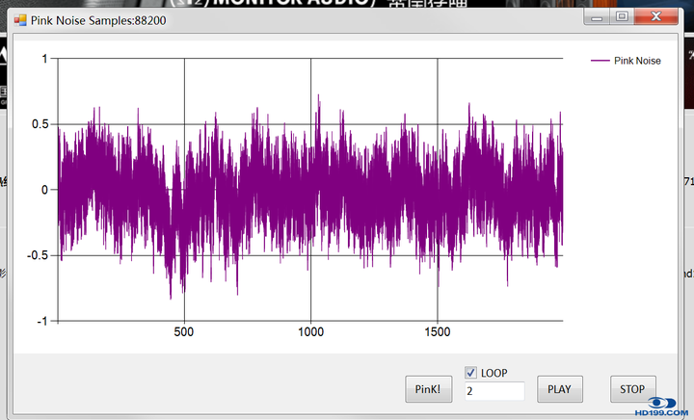Viewport: 694px width, 420px height.
Task: Click the -1 label at bottom of y-axis
Action: [x=42, y=322]
